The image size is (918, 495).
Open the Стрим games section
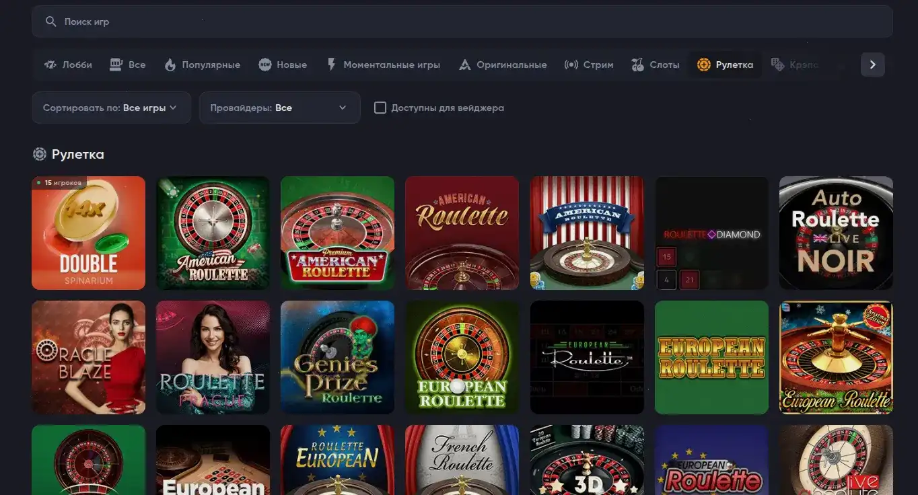[x=588, y=65]
